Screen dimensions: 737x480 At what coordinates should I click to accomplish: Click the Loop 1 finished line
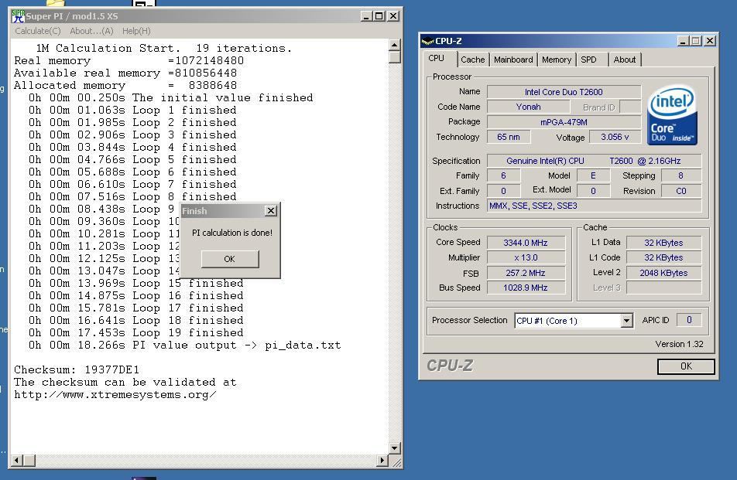(x=132, y=110)
